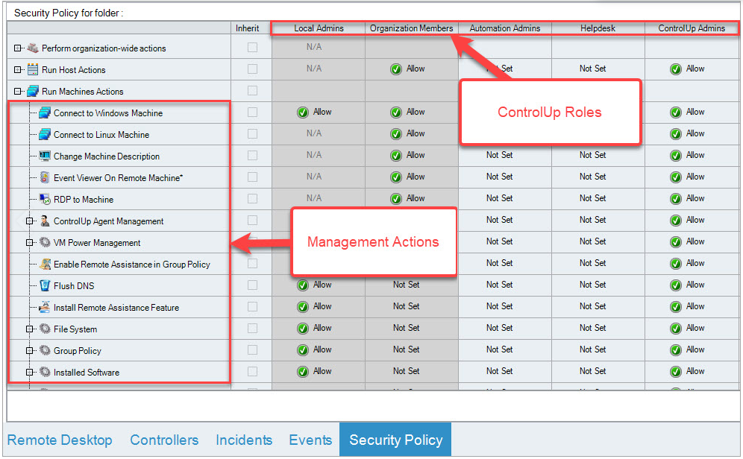Click the Enable Remote Assistance icon
The width and height of the screenshot is (743, 459).
[45, 264]
